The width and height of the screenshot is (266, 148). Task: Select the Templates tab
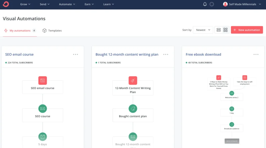click(x=52, y=31)
